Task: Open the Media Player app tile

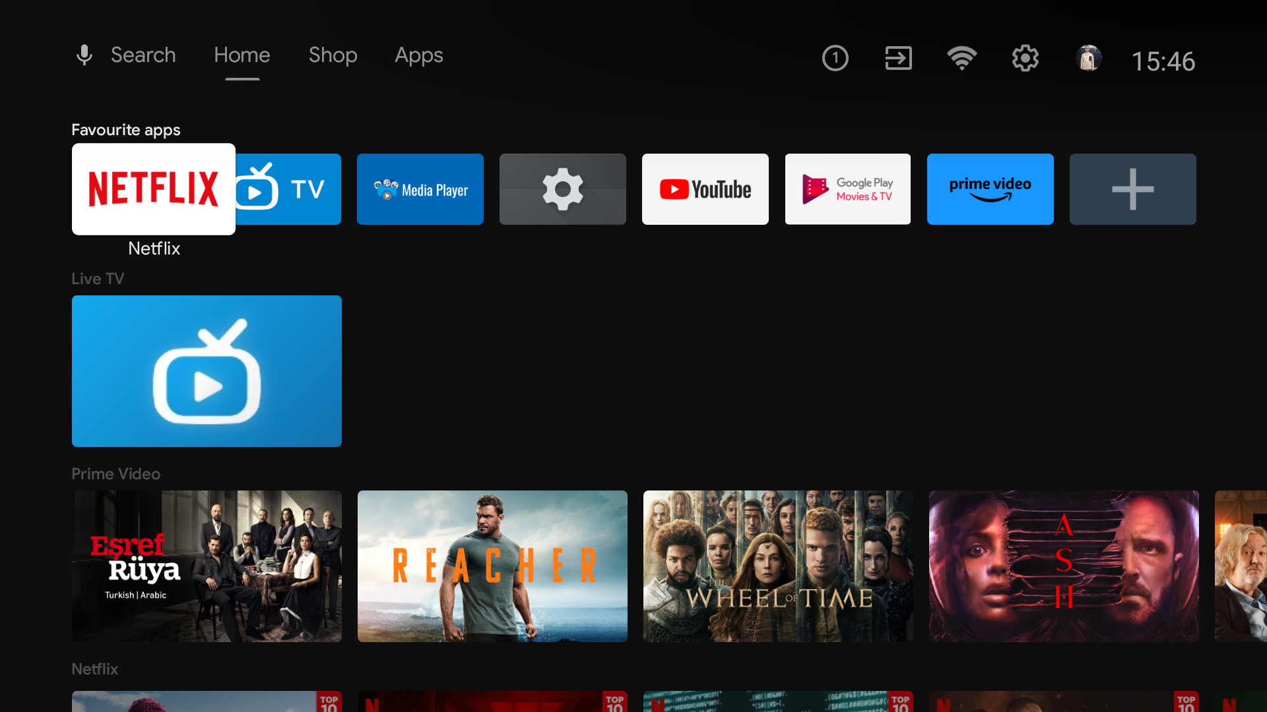Action: 420,189
